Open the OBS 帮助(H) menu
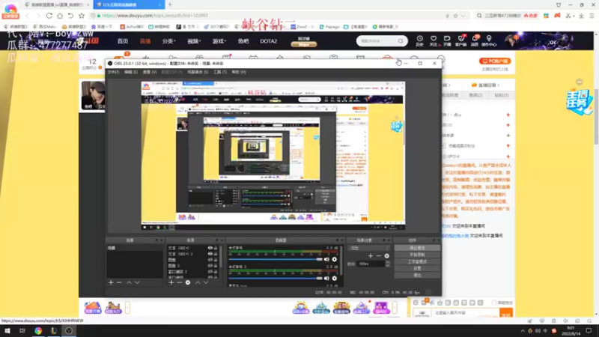The height and width of the screenshot is (337, 599). tap(239, 72)
